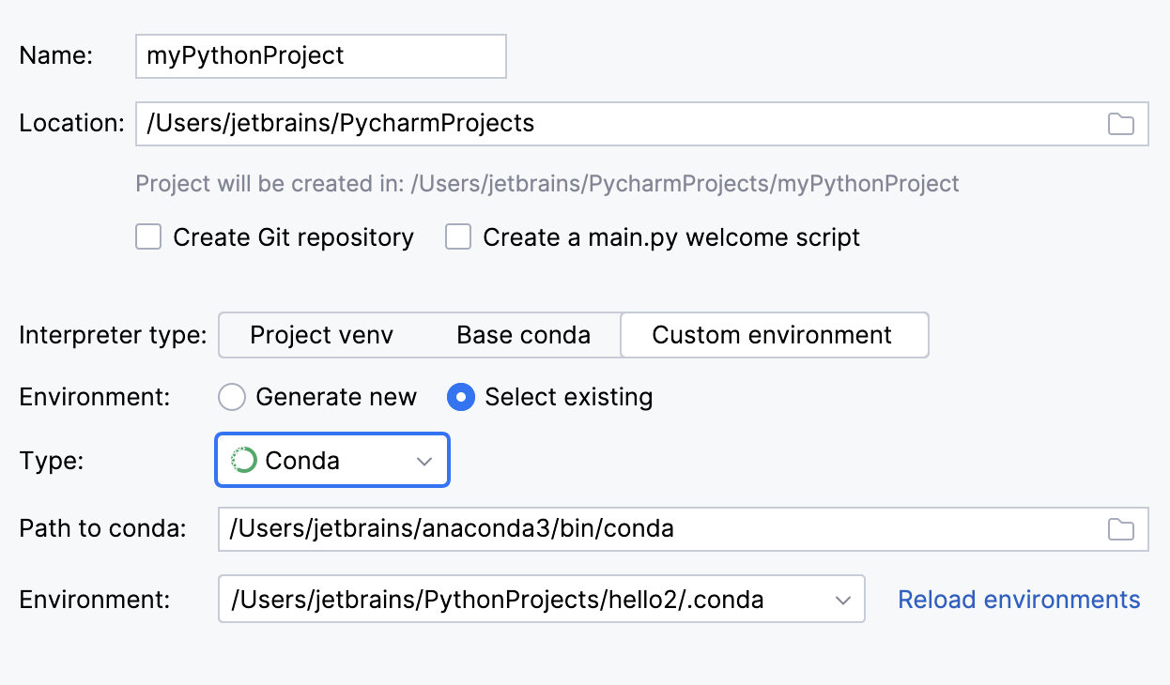
Task: Enable Create Git repository
Action: (147, 236)
